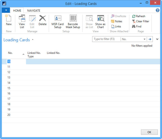Open Notes for the record
162x139 pixels.
click(x=116, y=21)
